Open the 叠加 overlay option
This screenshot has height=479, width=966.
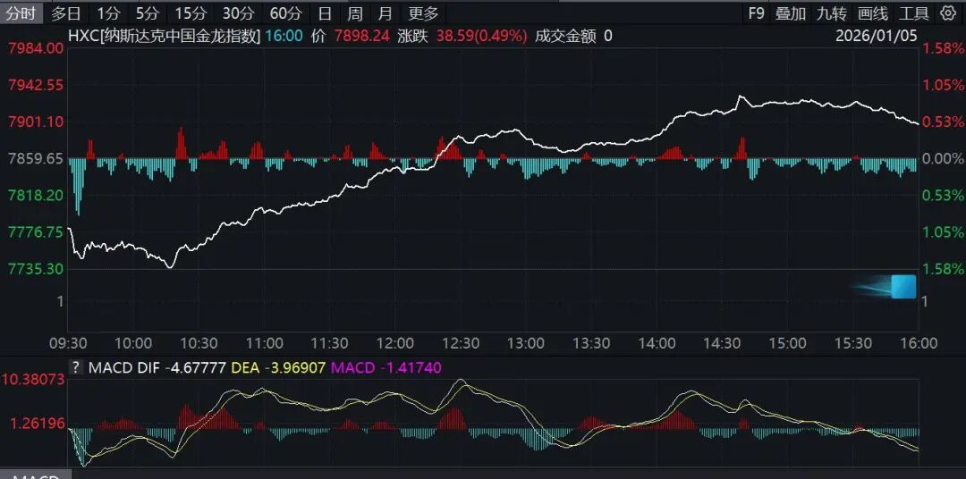(791, 13)
